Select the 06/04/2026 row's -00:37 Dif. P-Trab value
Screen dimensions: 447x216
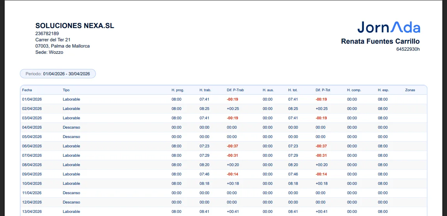(x=232, y=146)
